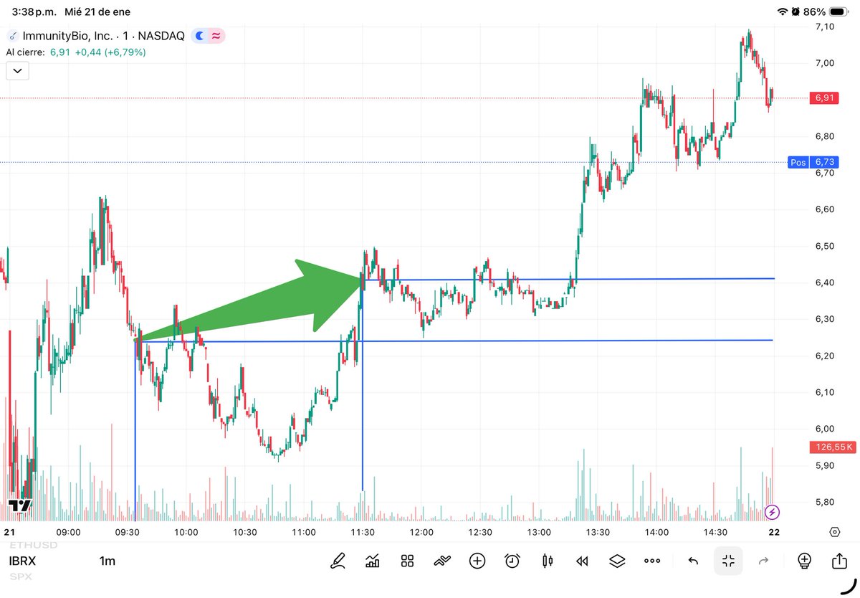Tap the add symbol plus icon
This screenshot has width=860, height=598.
[477, 561]
